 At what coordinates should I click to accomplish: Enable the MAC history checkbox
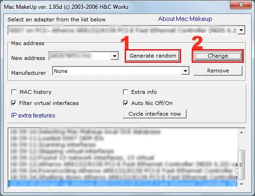14,92
